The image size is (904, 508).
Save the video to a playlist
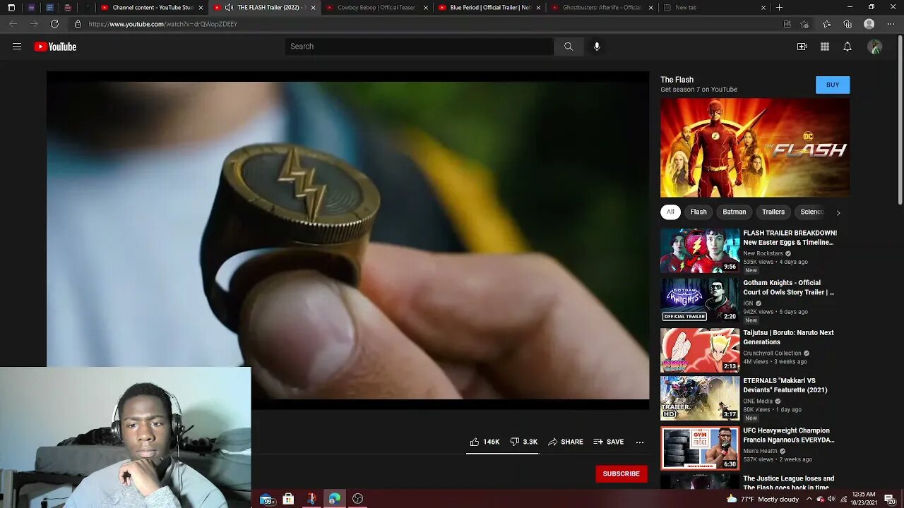click(x=609, y=442)
